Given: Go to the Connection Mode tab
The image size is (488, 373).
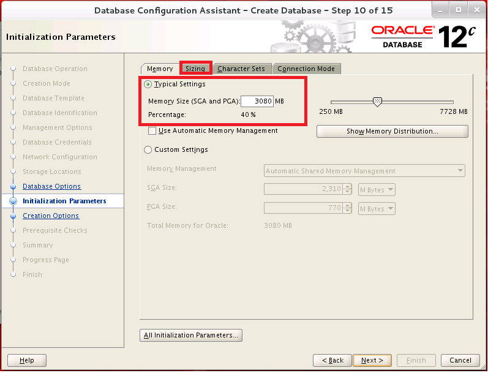Looking at the screenshot, I should pos(306,69).
